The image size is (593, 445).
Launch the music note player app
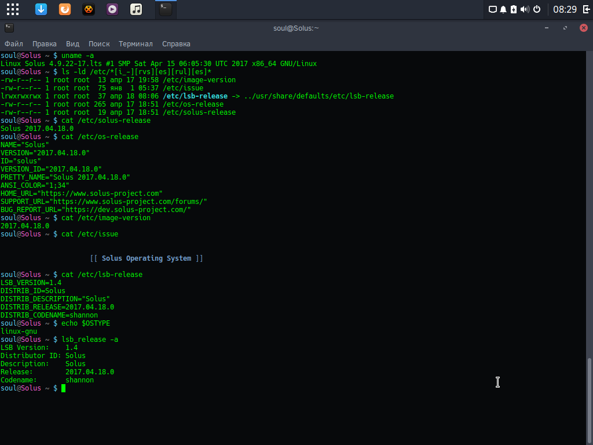[136, 9]
